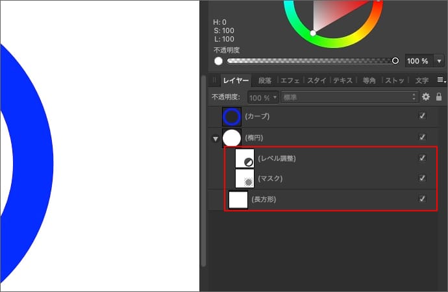The width and height of the screenshot is (448, 292).
Task: Click the color opacity slider track
Action: tap(312, 61)
